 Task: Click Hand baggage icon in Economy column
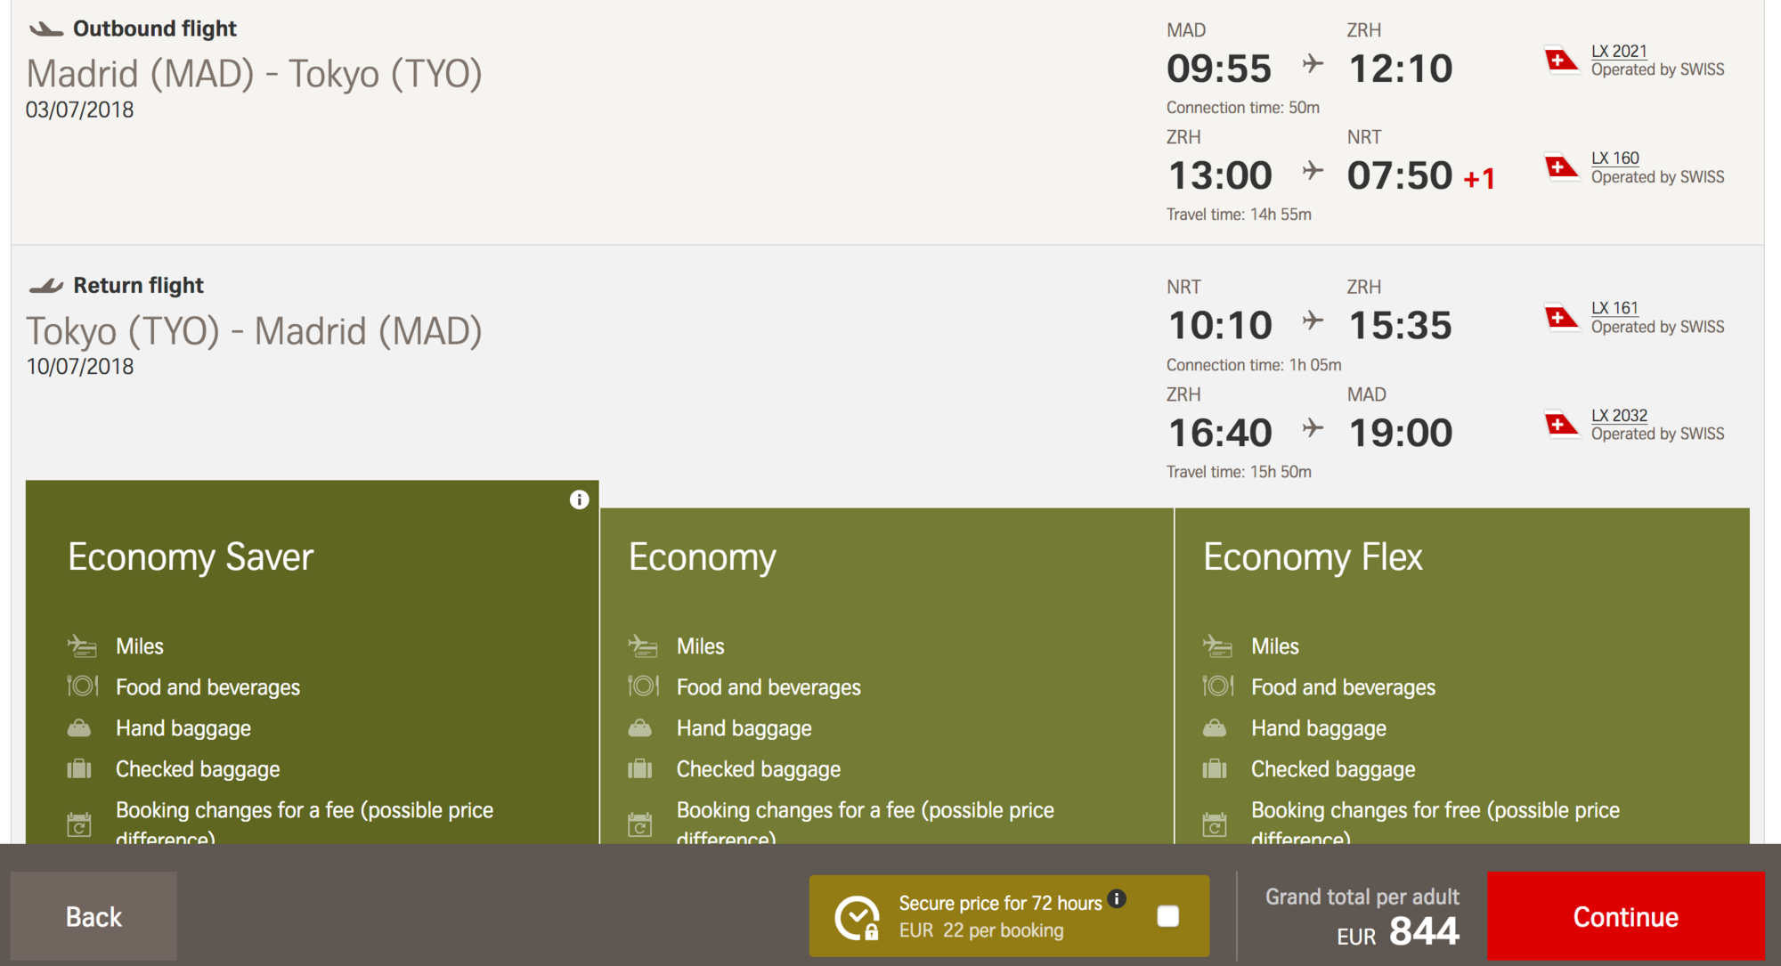tap(640, 728)
